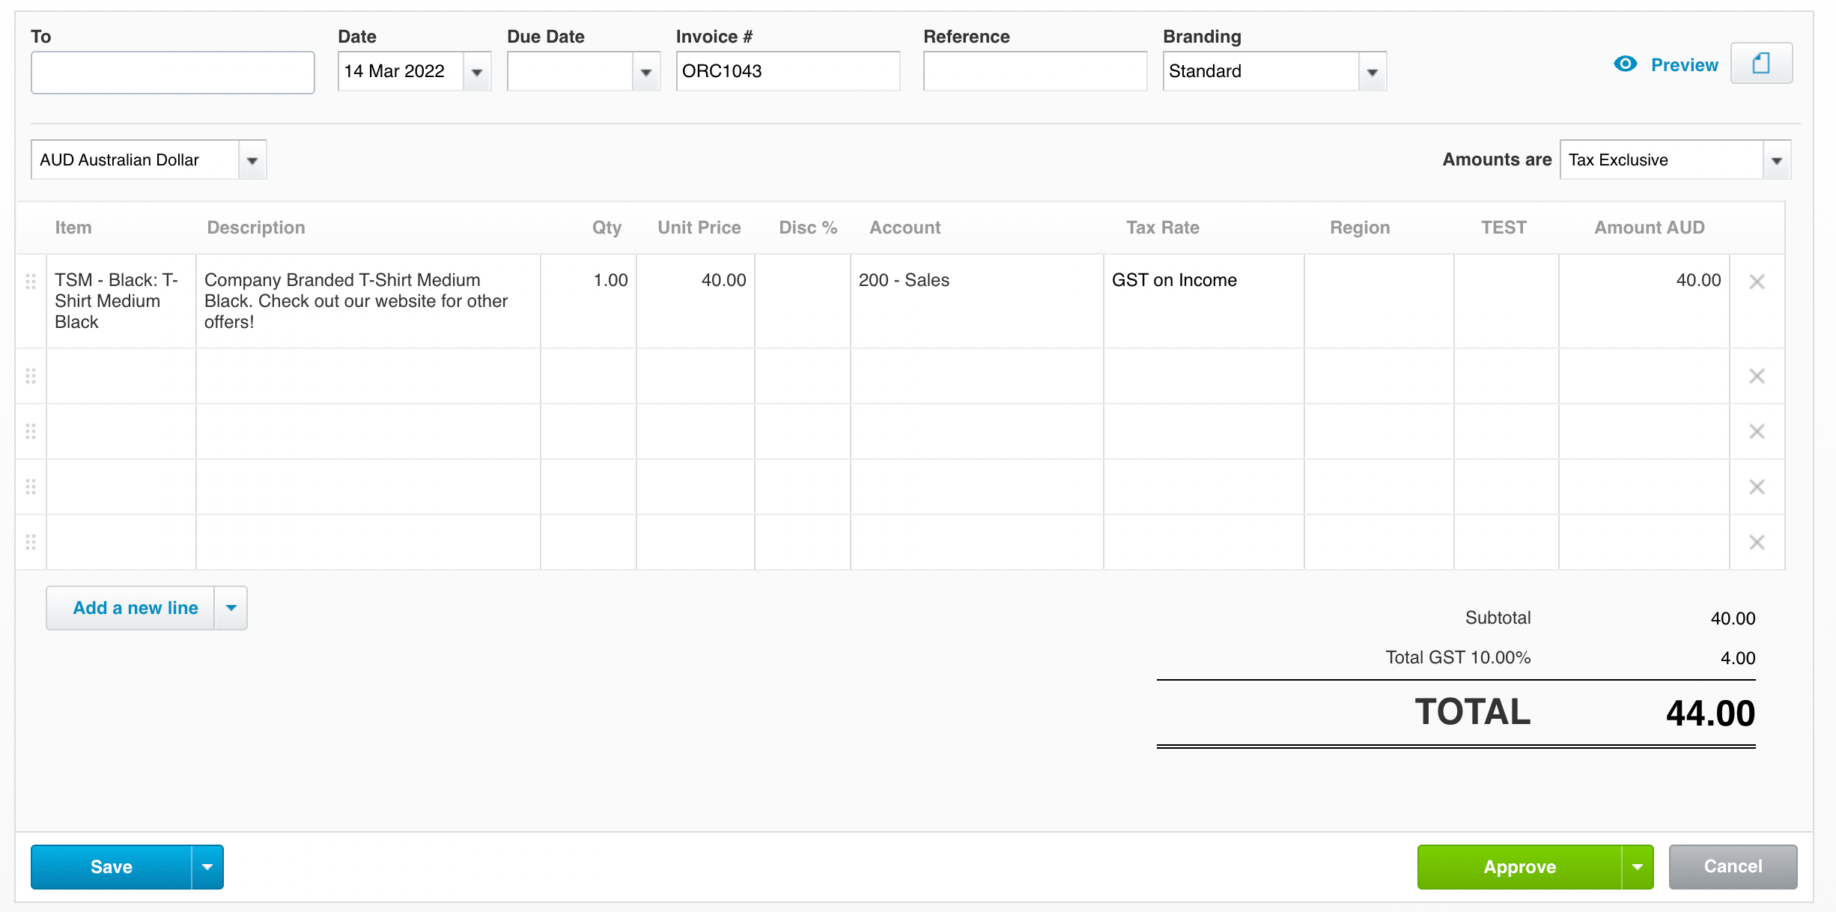Grab the drag handle of T-Shirt row
Screen dimensions: 1836x912
31,282
